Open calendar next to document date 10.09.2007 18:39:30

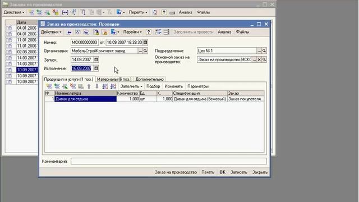point(145,43)
